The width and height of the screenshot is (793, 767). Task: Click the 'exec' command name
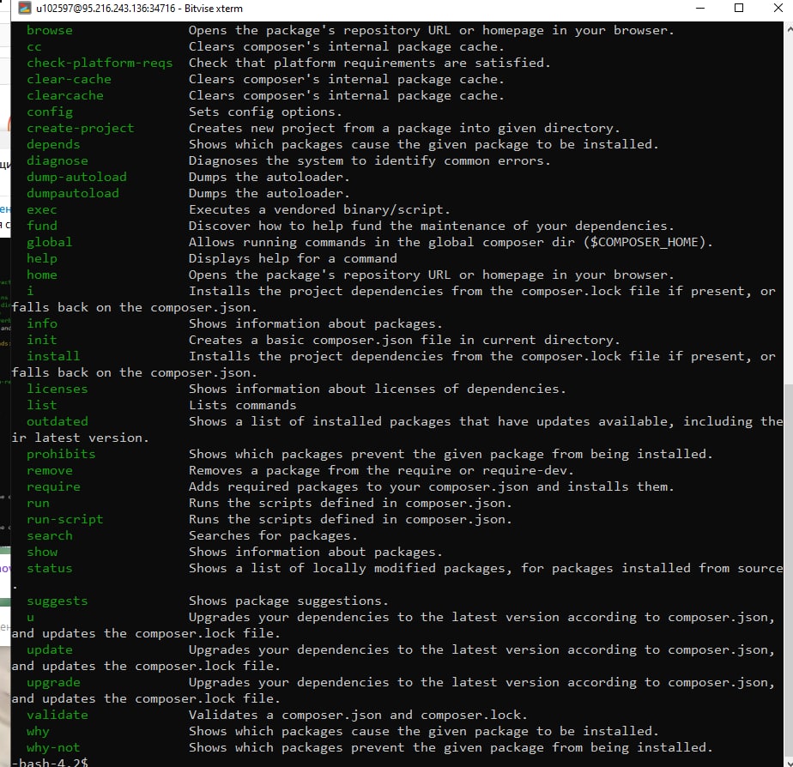[x=42, y=210]
